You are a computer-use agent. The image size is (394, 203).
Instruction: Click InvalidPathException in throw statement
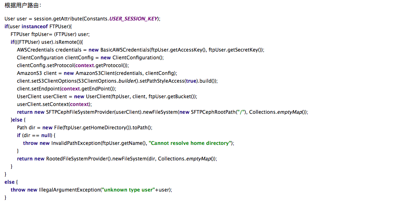coord(76,143)
